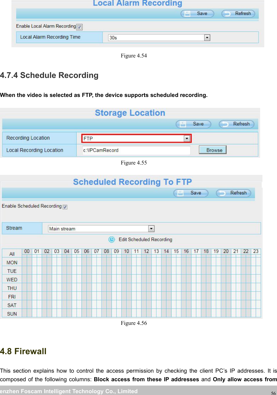Select hour column 15 in schedule

176,251
